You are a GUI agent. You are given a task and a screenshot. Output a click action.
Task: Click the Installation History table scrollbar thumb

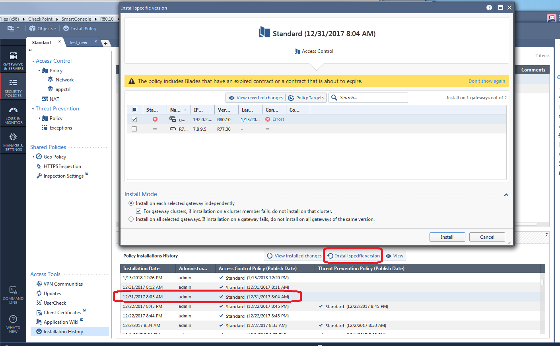(x=542, y=282)
